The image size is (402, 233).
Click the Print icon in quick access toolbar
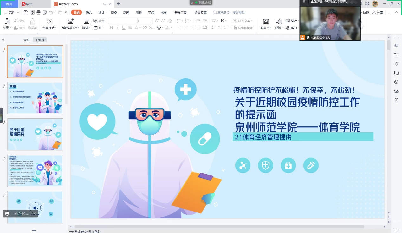click(x=38, y=12)
